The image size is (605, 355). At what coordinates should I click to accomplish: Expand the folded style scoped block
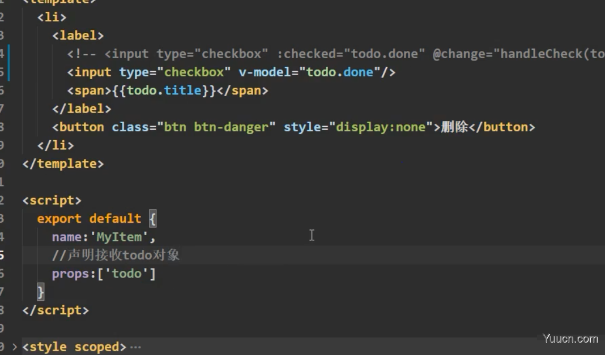click(14, 347)
